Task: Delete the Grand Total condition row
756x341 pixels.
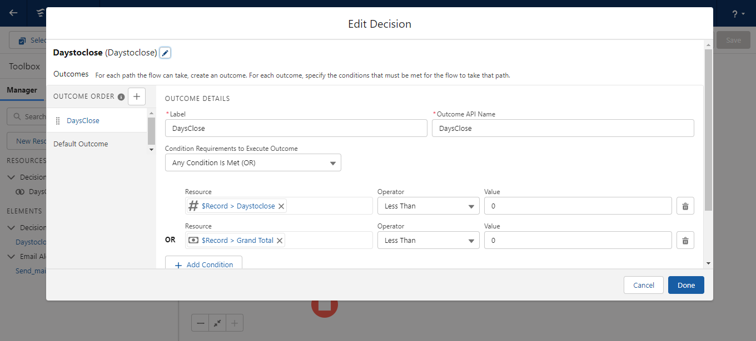Action: (x=685, y=240)
